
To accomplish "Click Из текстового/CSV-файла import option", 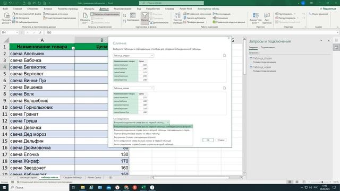I will (x=27, y=14).
